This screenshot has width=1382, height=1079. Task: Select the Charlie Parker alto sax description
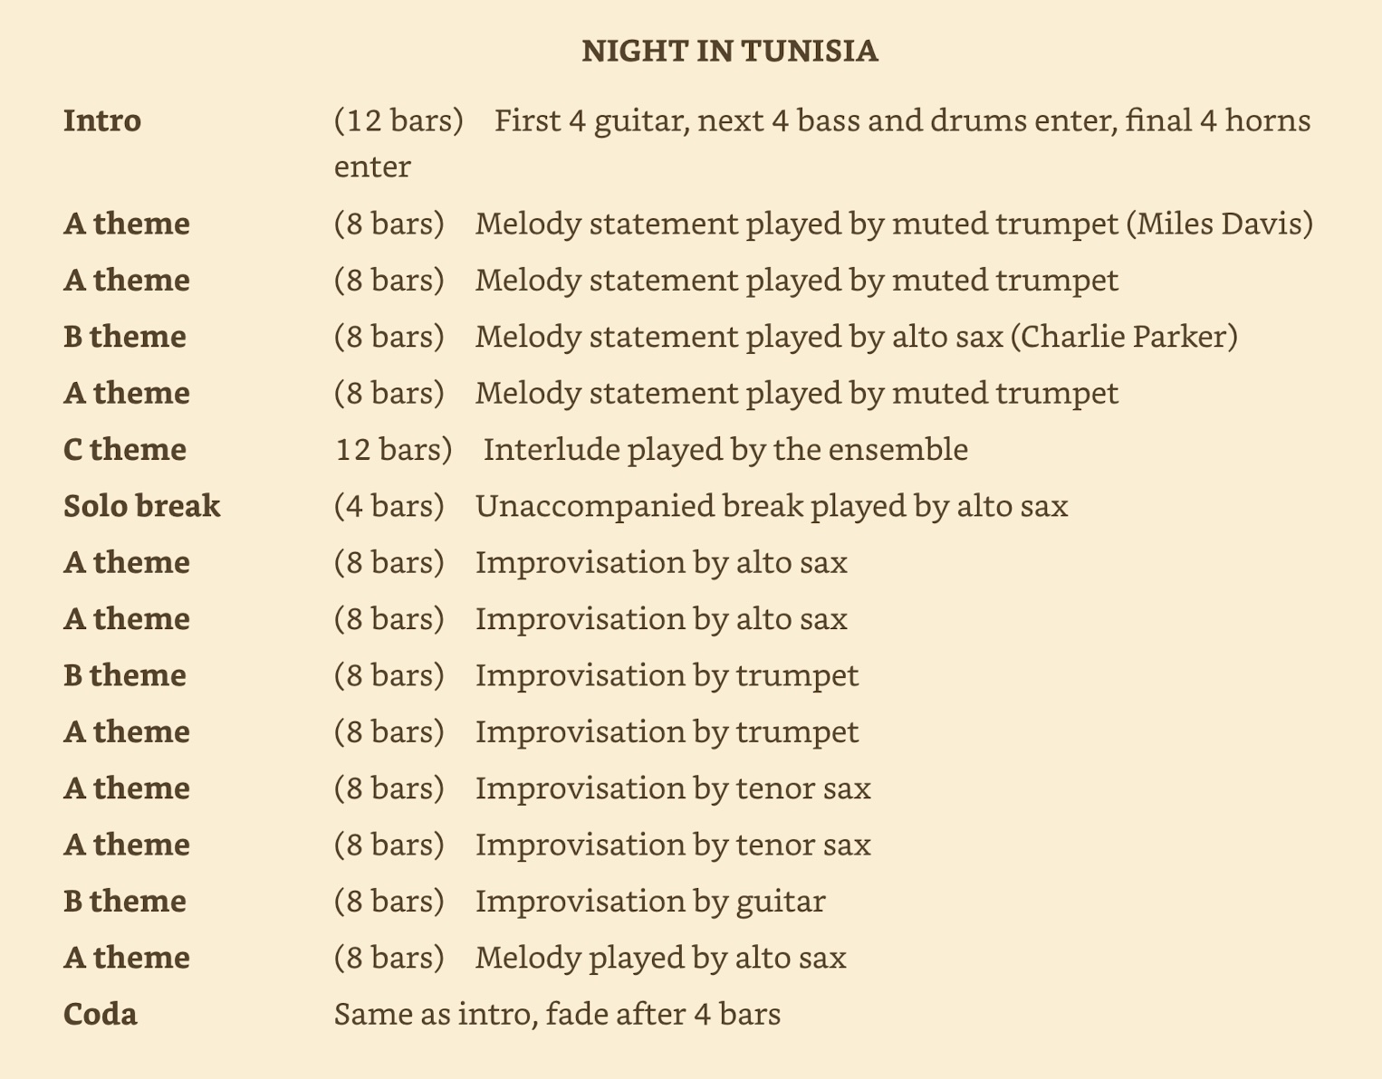(856, 337)
